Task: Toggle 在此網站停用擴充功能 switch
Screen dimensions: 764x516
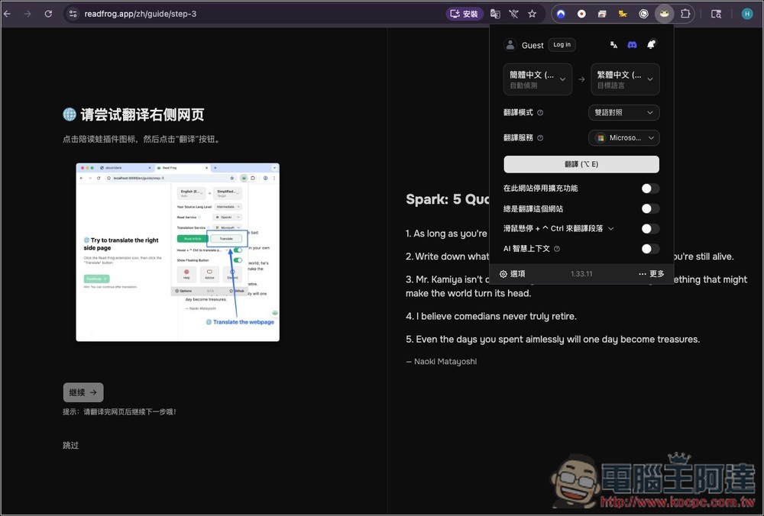Action: tap(650, 189)
